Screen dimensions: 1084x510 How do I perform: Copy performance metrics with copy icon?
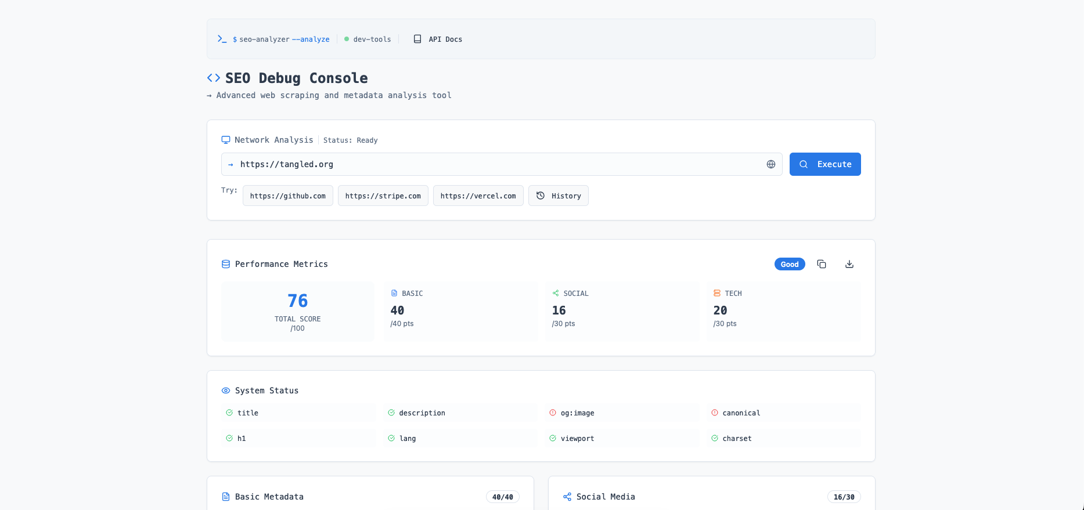tap(821, 264)
